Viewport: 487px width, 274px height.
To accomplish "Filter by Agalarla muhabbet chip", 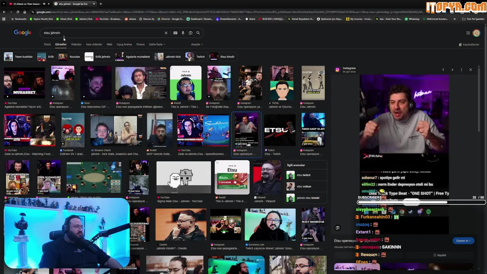I will click(133, 57).
